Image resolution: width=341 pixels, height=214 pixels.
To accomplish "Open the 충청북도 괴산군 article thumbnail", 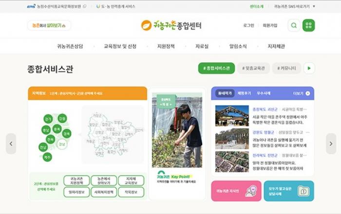I will coord(232,116).
